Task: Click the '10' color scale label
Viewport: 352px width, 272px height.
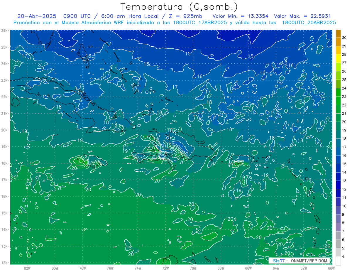Action: point(345,206)
